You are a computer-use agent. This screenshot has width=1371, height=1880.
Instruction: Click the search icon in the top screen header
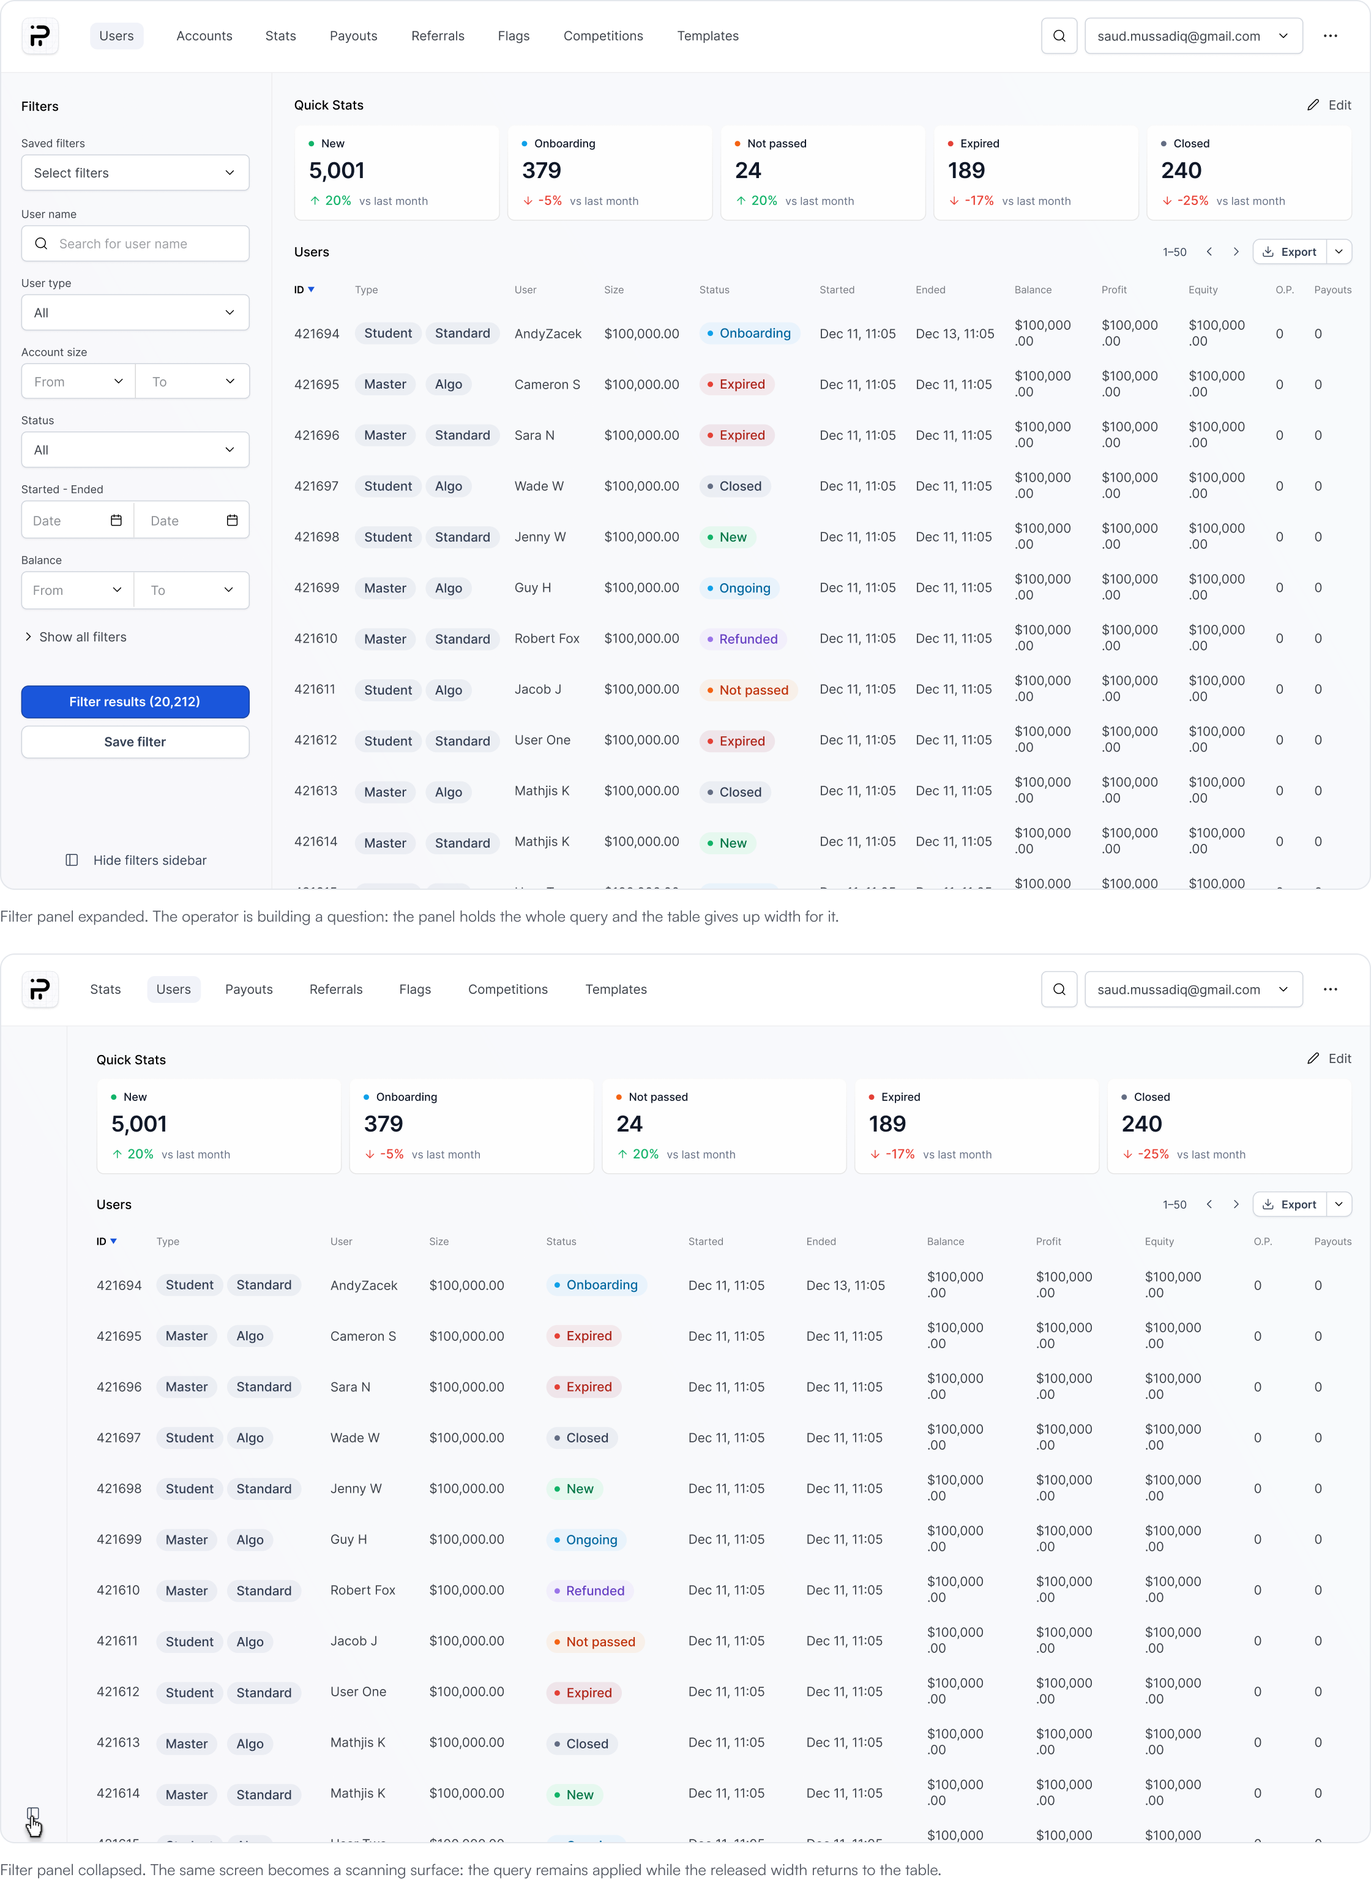click(1059, 35)
